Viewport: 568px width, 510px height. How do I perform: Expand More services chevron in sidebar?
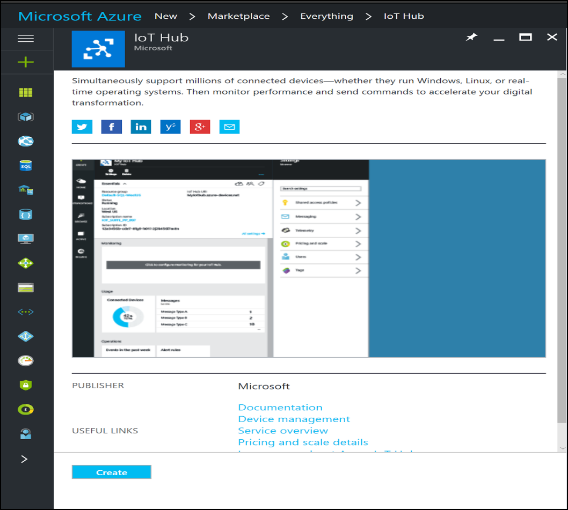pyautogui.click(x=24, y=459)
